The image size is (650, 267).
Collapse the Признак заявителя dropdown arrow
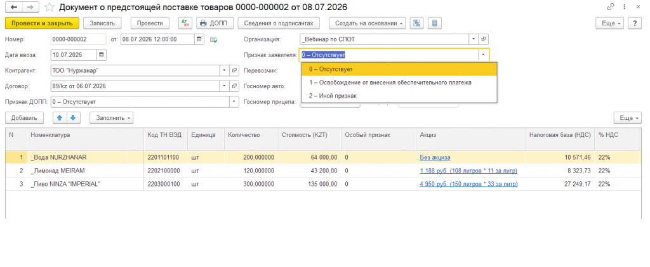(483, 55)
